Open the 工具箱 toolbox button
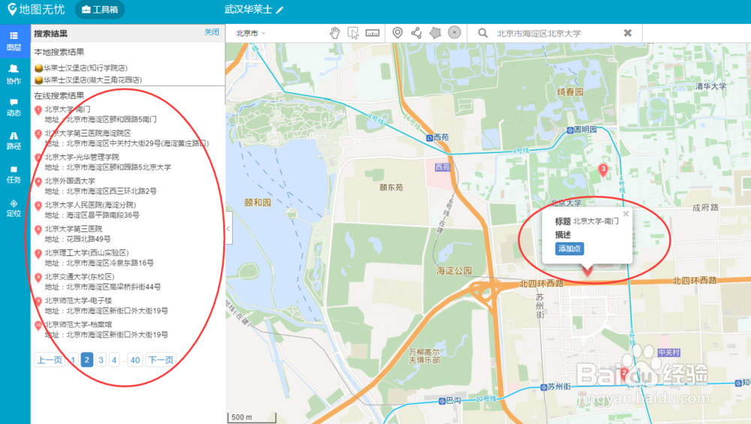Viewport: 751px width, 424px height. click(100, 10)
